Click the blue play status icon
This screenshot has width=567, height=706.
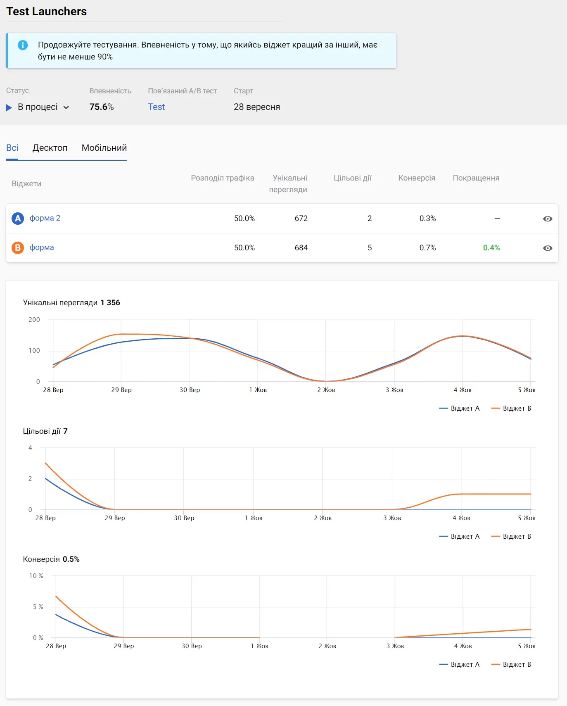[9, 107]
